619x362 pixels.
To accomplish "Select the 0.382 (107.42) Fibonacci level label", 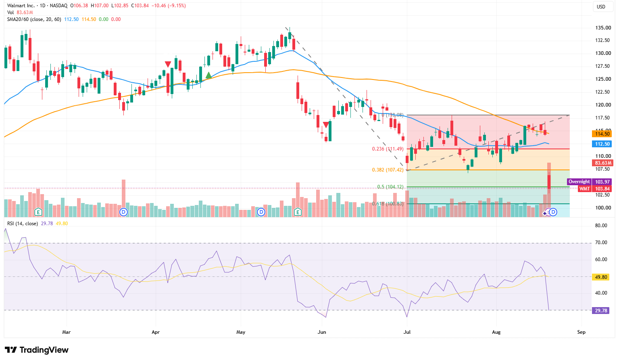I will coord(388,170).
